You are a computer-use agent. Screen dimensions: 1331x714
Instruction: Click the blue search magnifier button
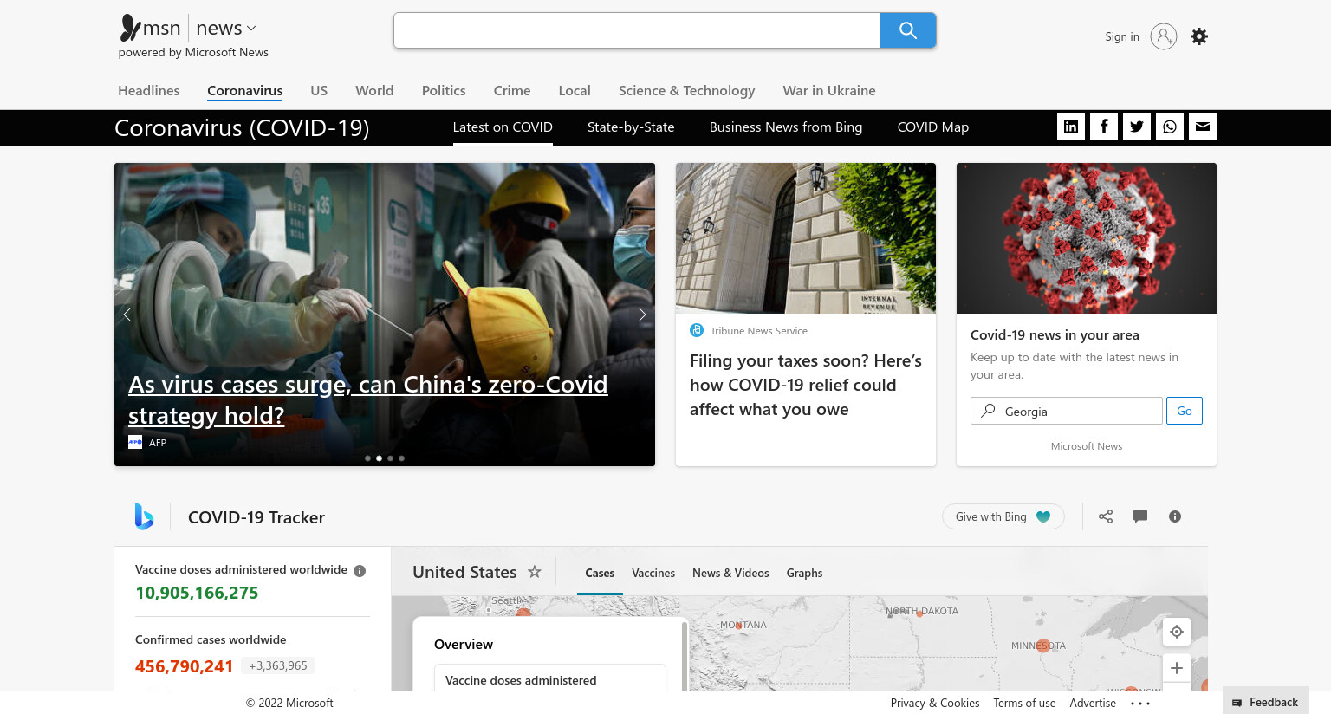[907, 30]
